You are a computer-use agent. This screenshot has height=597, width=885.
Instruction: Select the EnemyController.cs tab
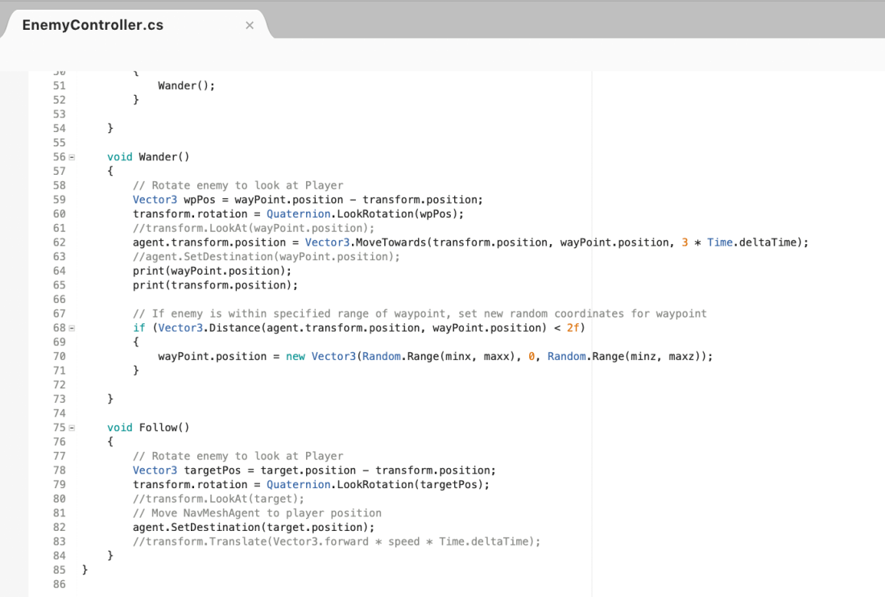pos(92,25)
